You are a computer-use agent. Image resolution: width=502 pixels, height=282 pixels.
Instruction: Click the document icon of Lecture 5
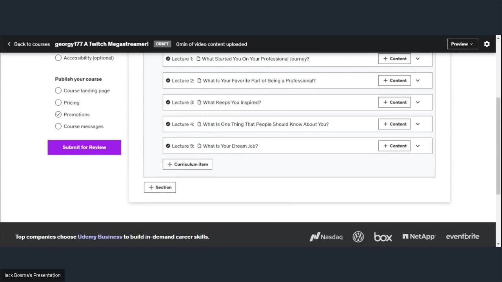coord(199,146)
